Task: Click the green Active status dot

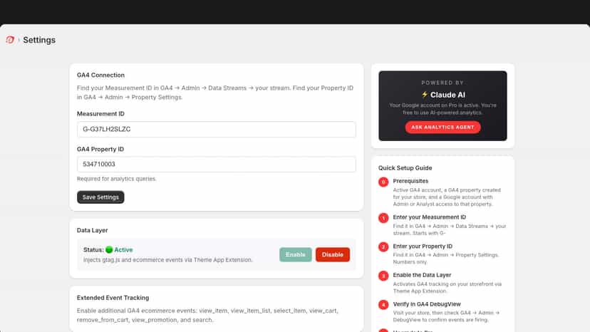Action: [109, 249]
